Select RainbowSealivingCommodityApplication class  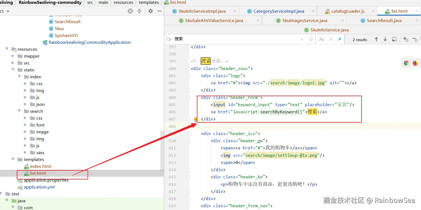(x=90, y=42)
